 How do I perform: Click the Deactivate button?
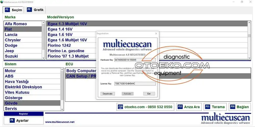click(x=108, y=94)
